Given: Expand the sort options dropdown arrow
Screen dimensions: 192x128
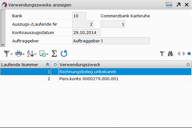Looking at the screenshot, I should tap(35, 54).
